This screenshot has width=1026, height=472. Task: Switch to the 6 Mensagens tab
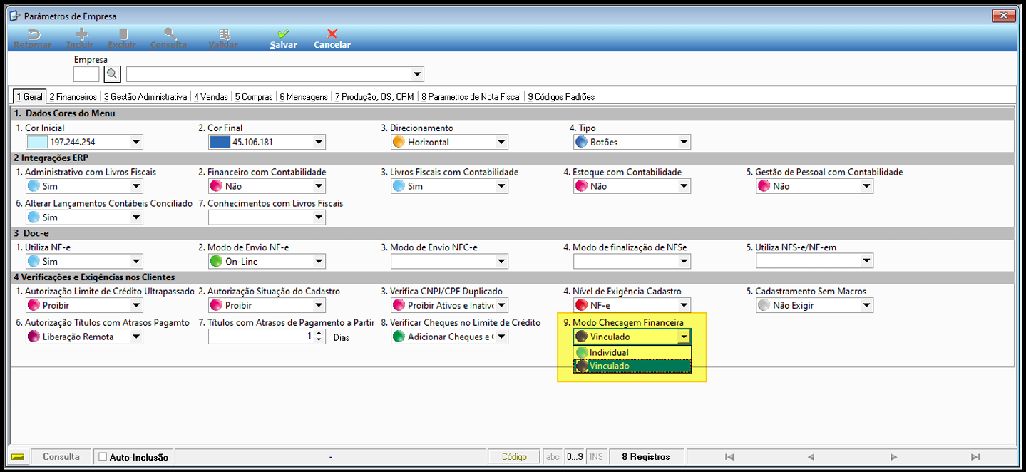(x=304, y=97)
